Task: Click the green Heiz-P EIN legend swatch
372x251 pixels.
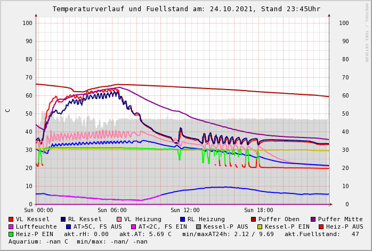Action: coord(11,234)
